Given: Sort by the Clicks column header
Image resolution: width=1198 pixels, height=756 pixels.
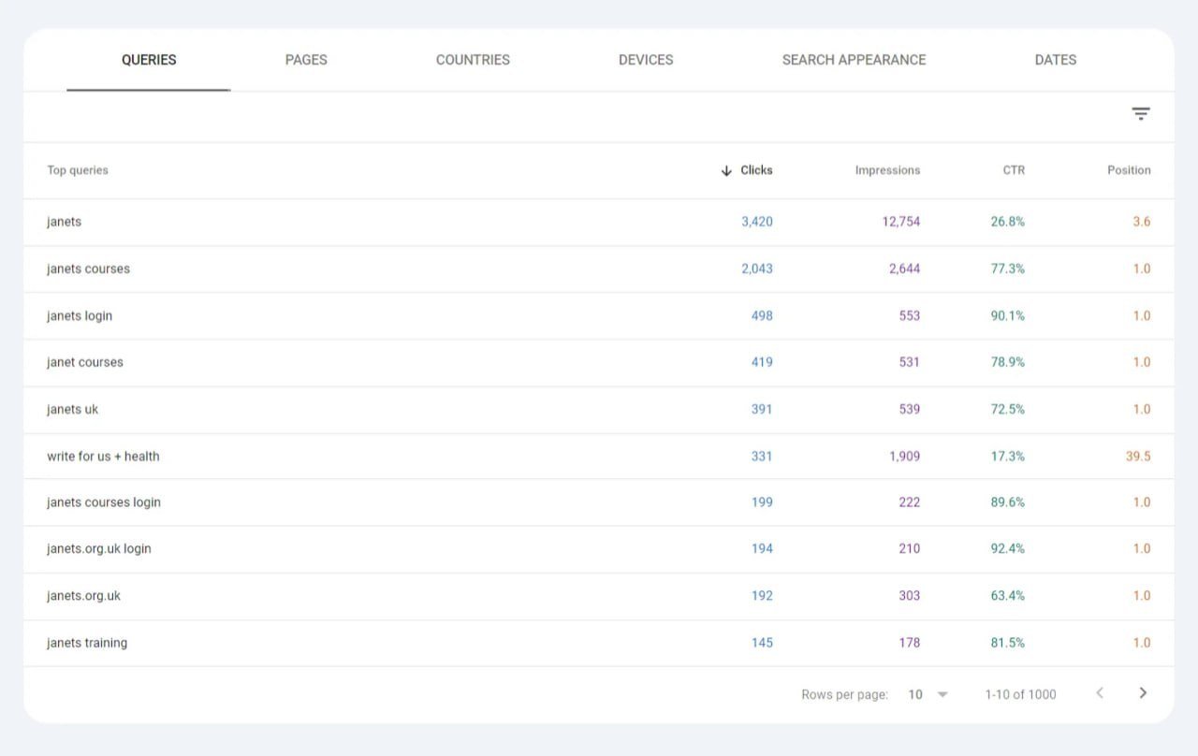Looking at the screenshot, I should 756,170.
